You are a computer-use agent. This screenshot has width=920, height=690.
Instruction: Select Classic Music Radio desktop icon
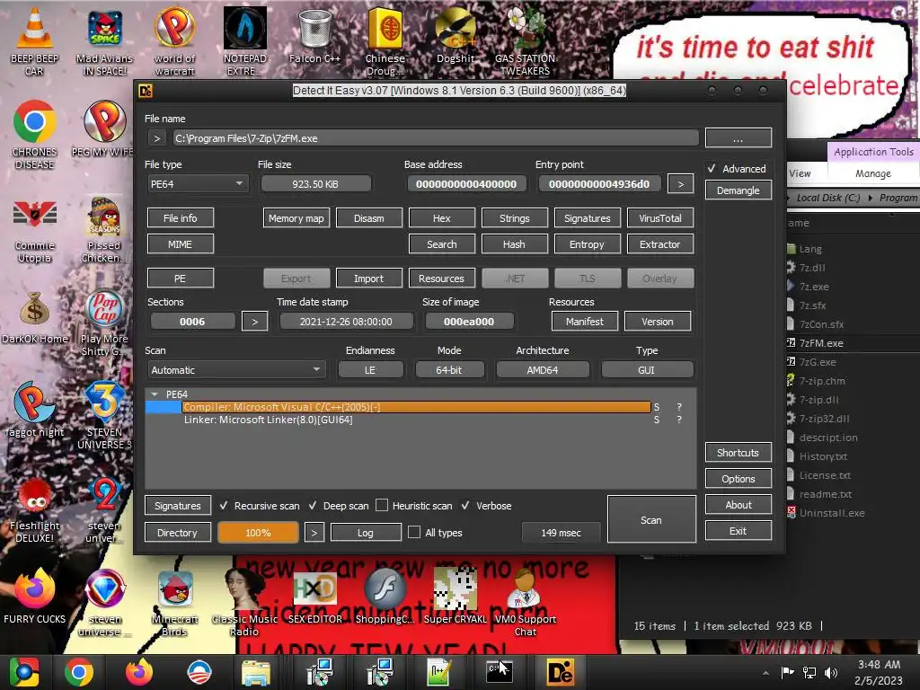[x=244, y=603]
